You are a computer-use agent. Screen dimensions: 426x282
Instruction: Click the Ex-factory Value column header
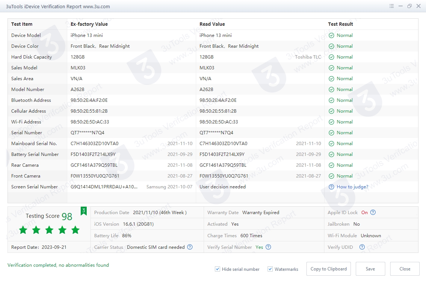coord(89,24)
